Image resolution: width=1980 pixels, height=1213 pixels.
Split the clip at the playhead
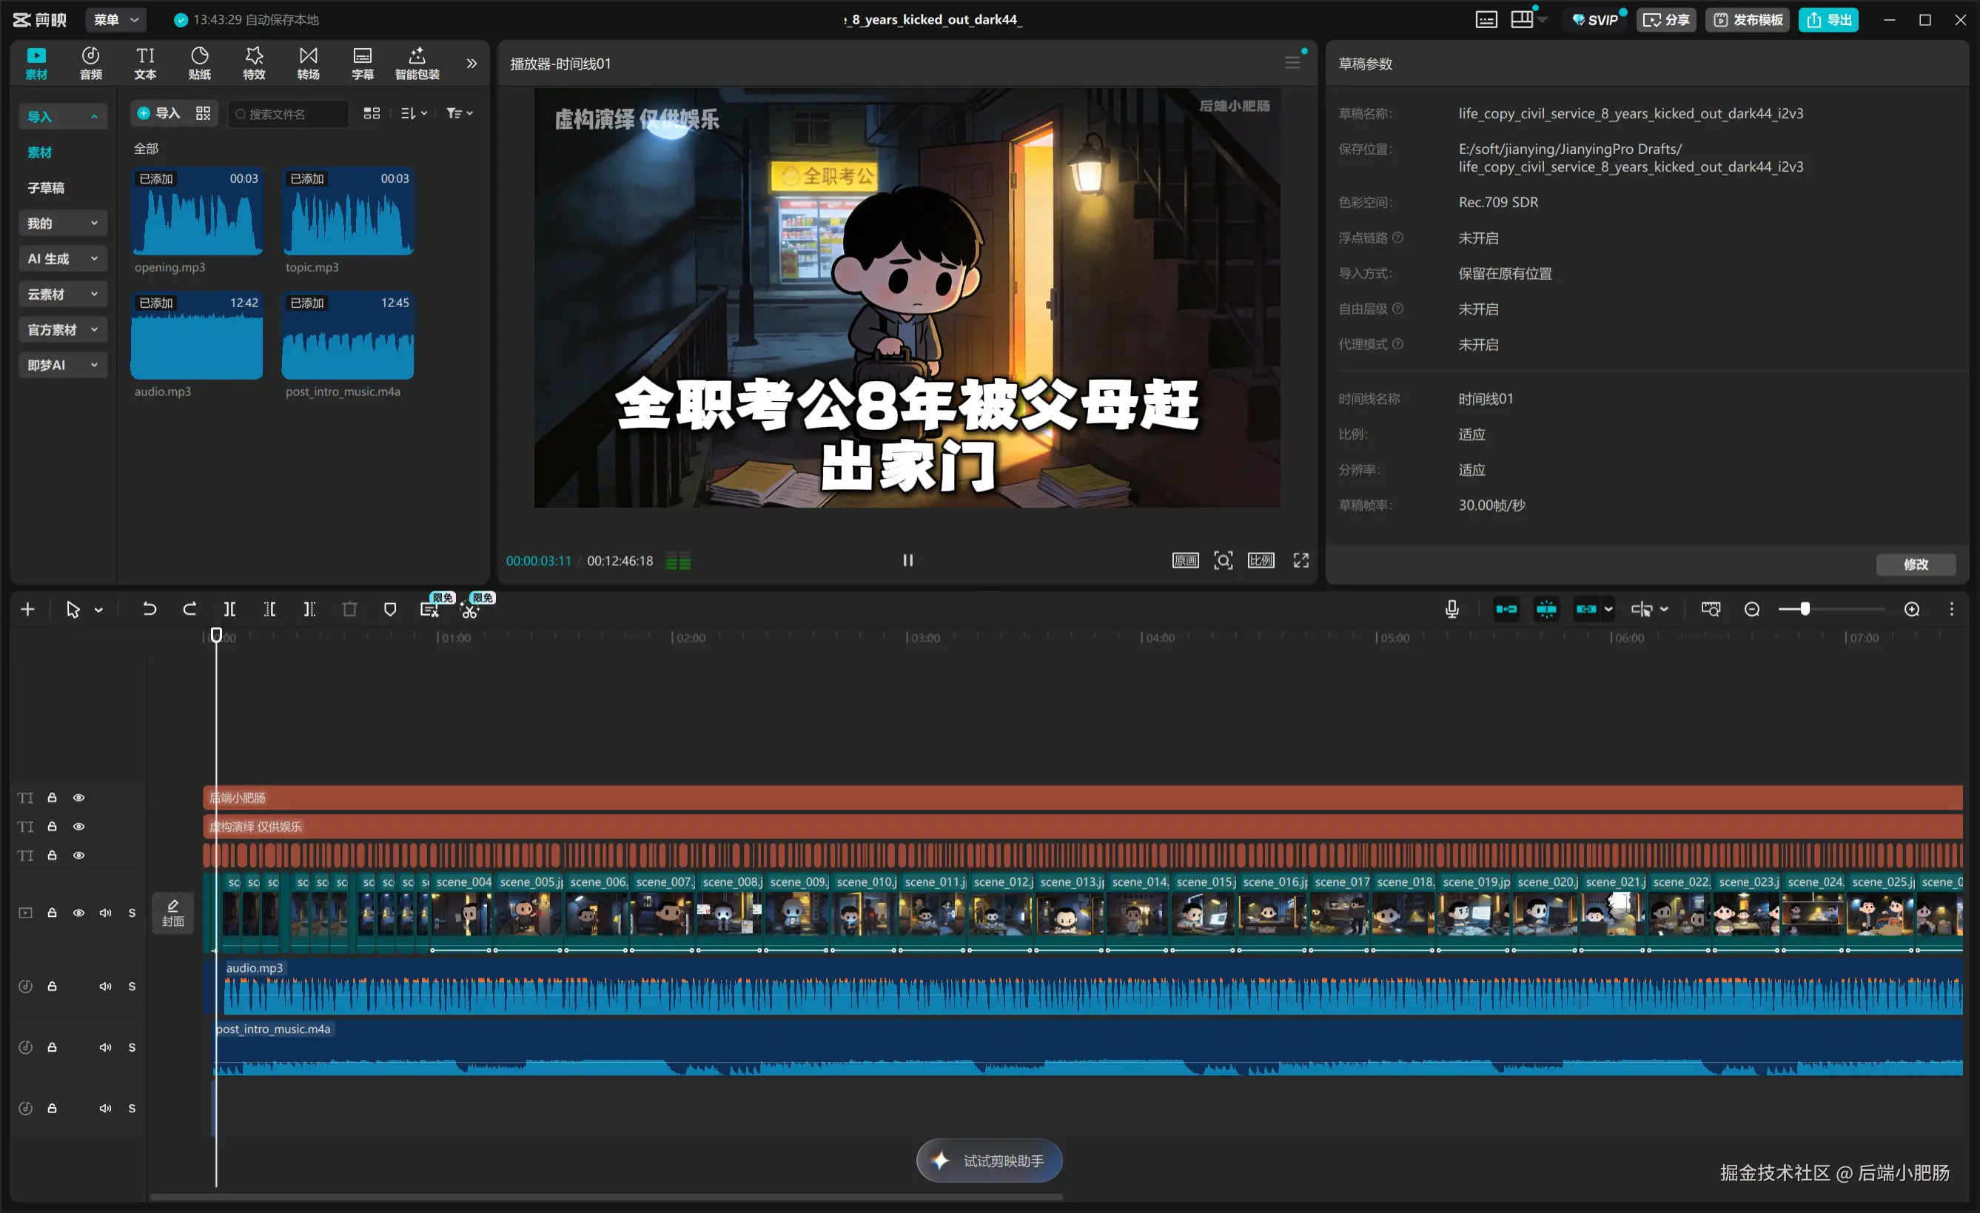[x=229, y=609]
